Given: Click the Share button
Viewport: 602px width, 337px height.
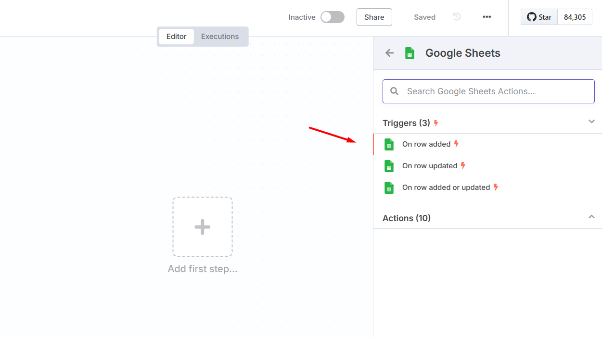Looking at the screenshot, I should (x=374, y=17).
